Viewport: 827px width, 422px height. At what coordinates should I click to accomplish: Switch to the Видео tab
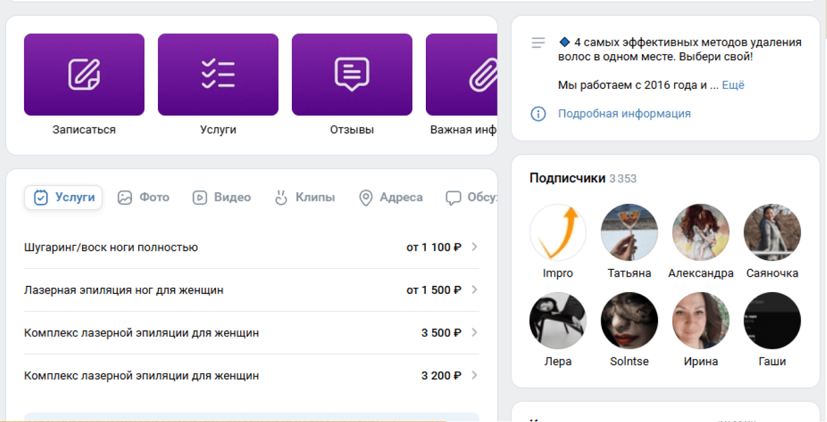click(222, 198)
